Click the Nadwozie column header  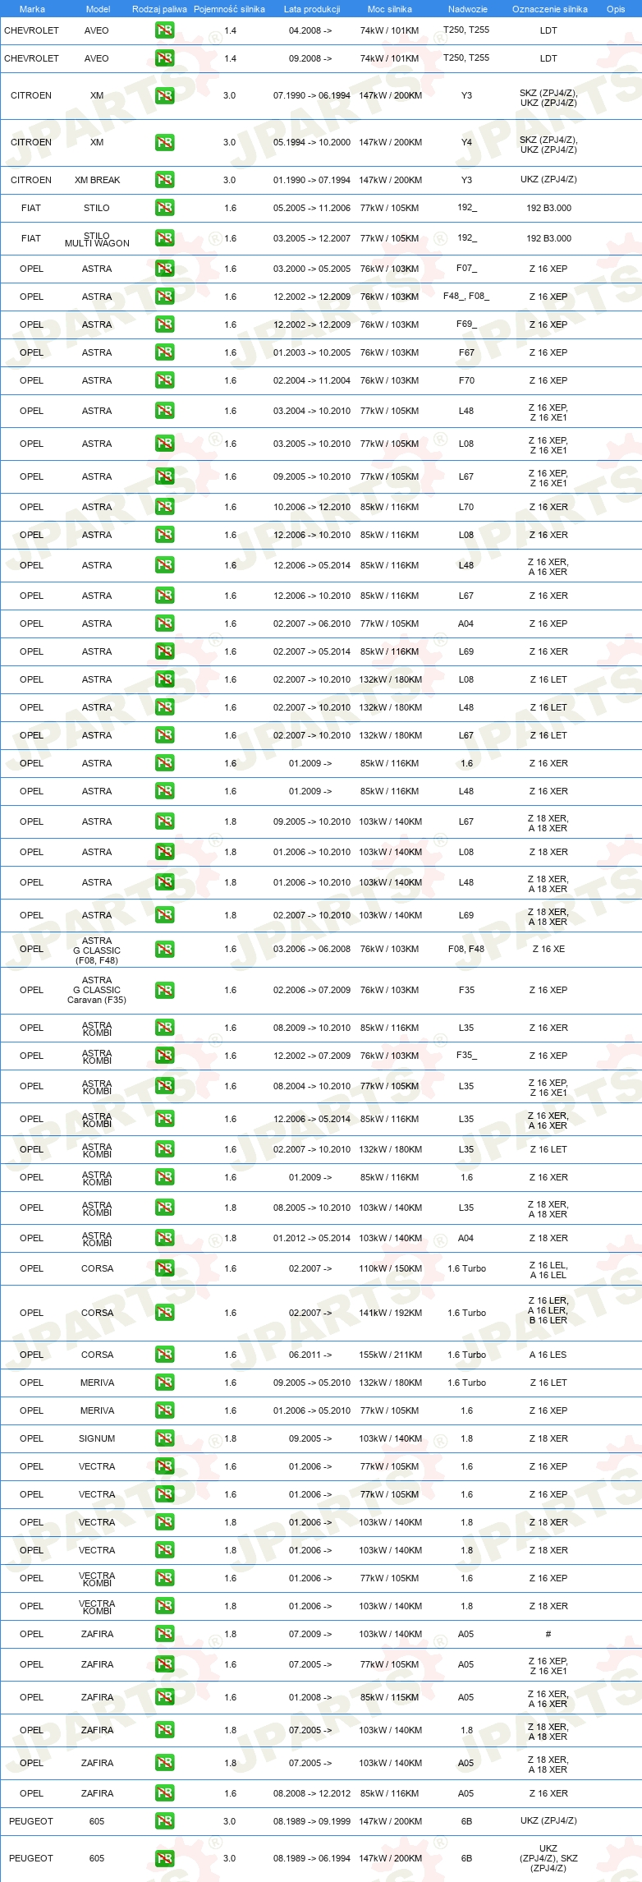[468, 9]
